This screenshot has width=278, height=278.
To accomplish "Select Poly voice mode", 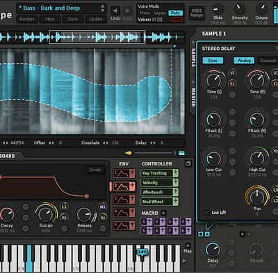I will click(175, 13).
